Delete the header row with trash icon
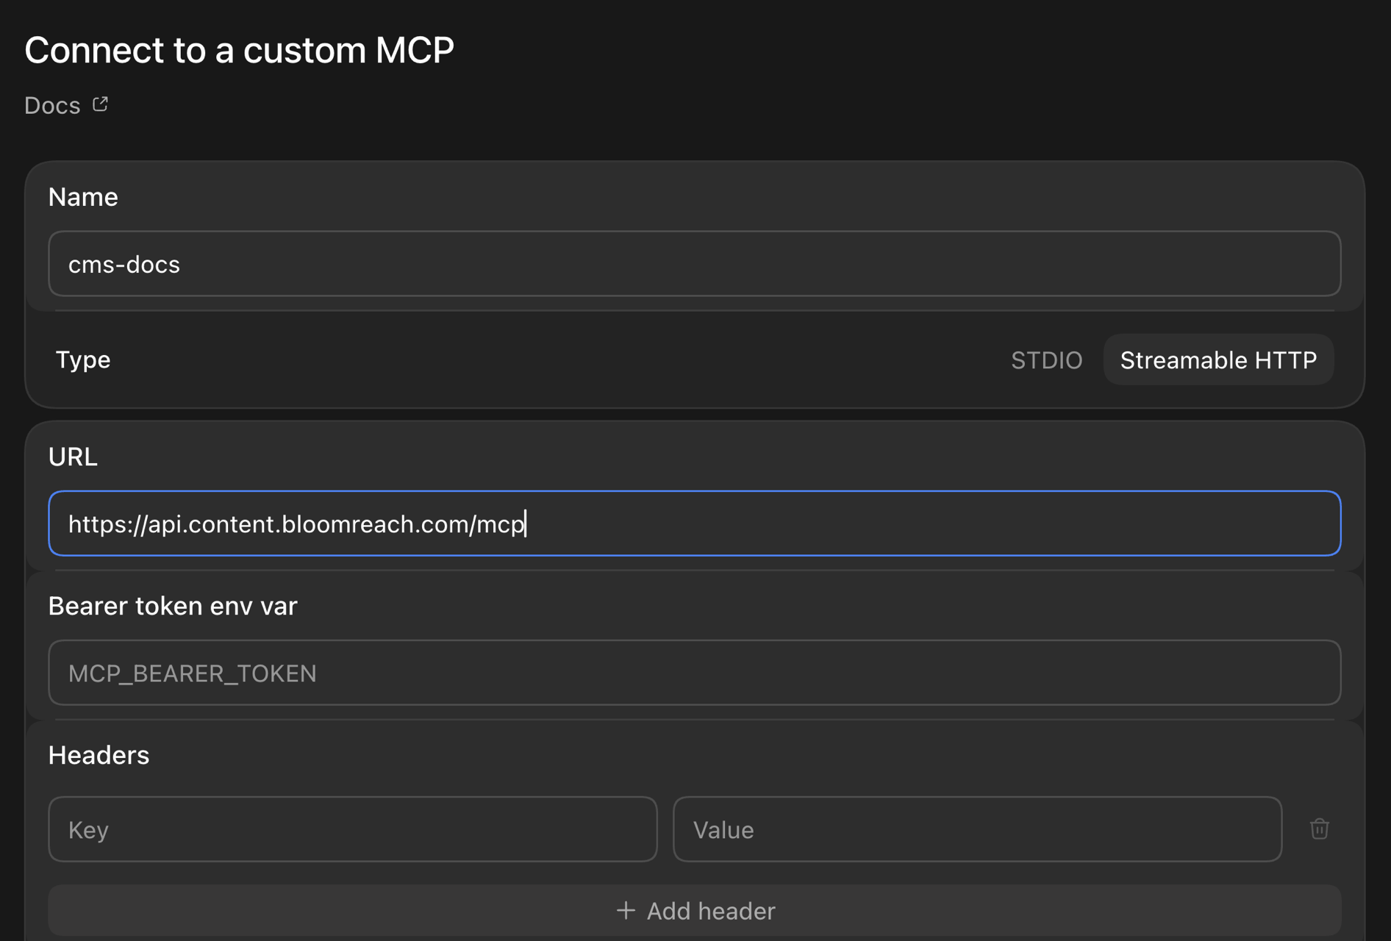The height and width of the screenshot is (941, 1391). coord(1320,829)
